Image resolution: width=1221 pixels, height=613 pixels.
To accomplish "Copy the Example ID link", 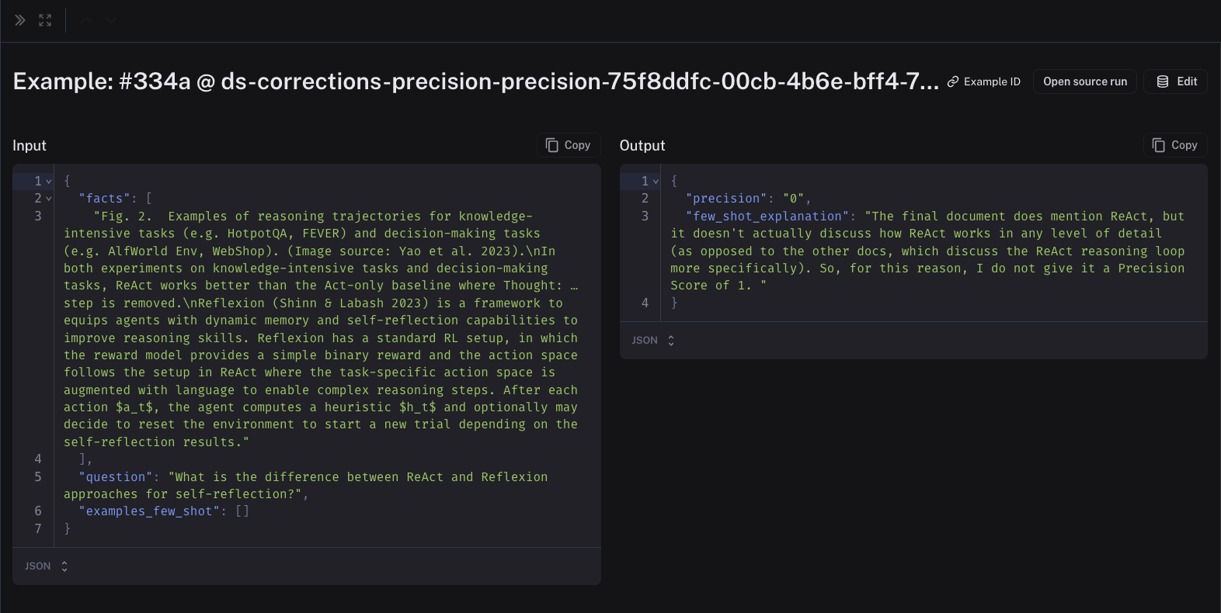I will point(984,81).
